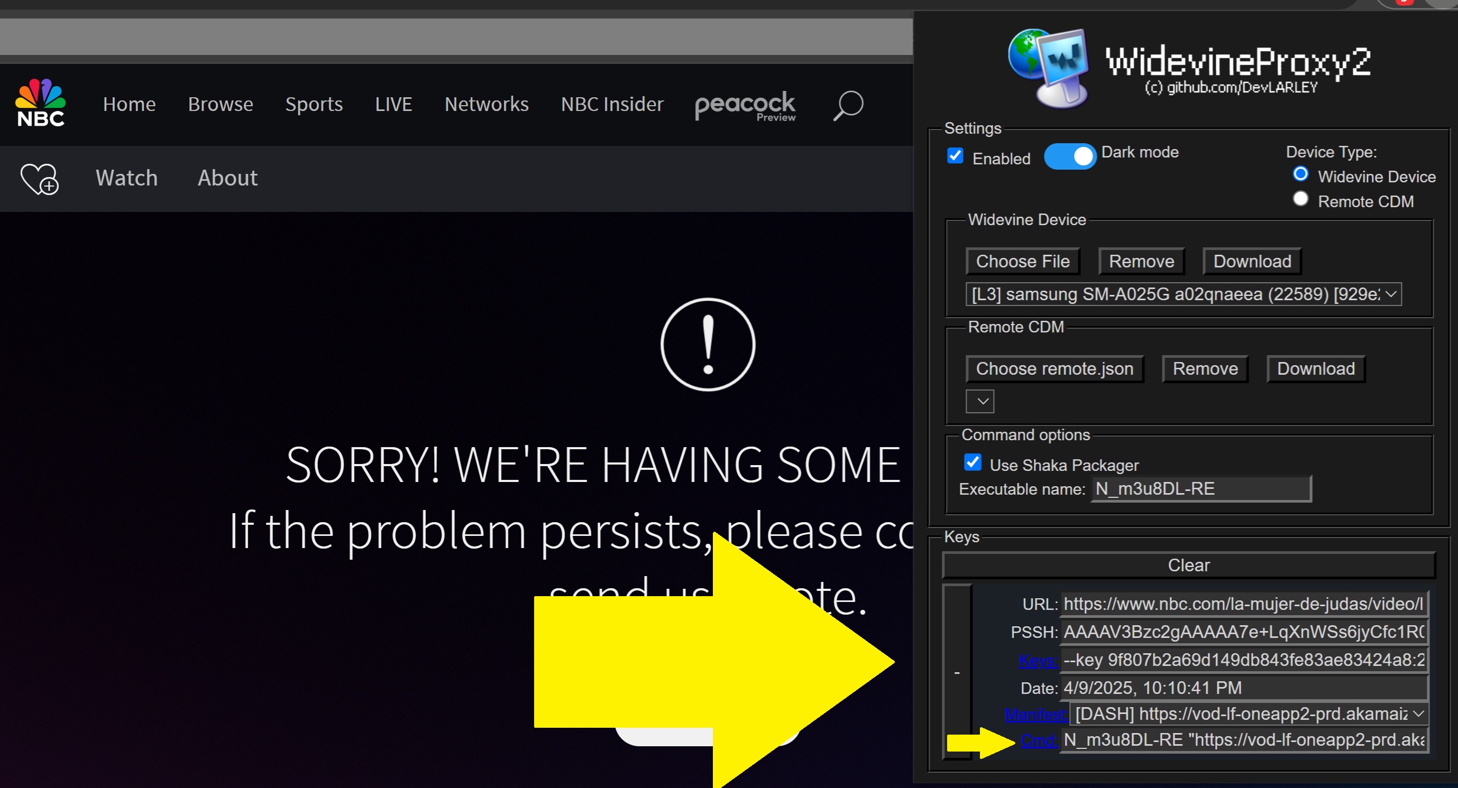
Task: Switch to the About tab
Action: 227,178
